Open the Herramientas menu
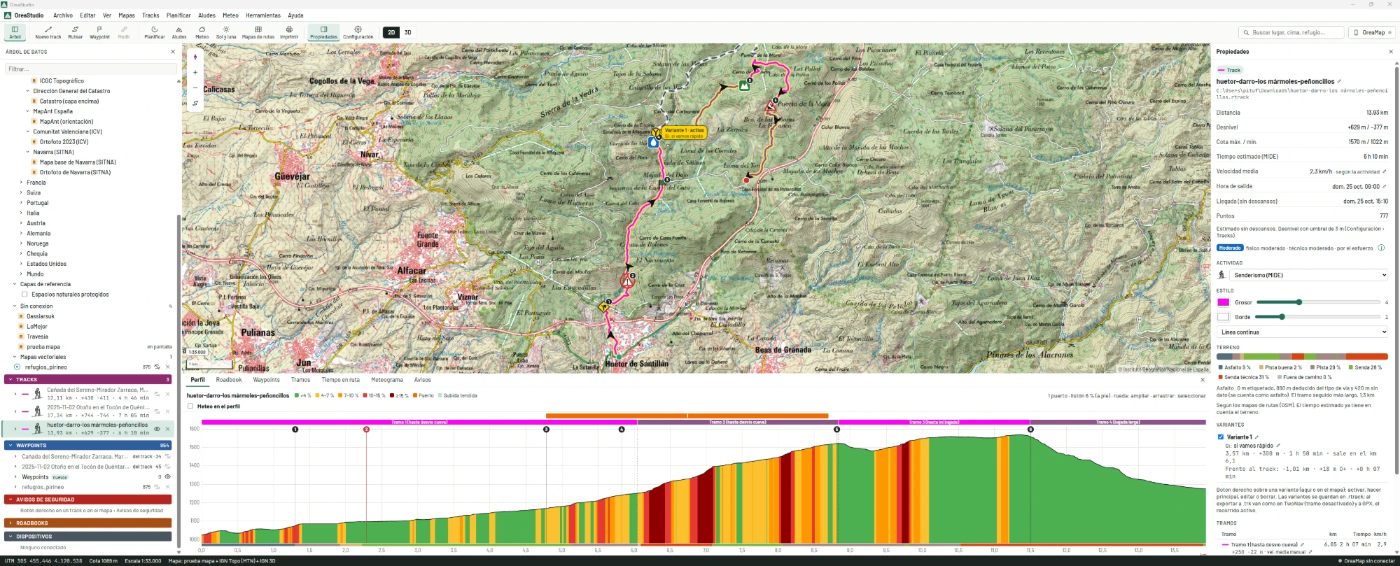This screenshot has width=1400, height=566. point(263,15)
